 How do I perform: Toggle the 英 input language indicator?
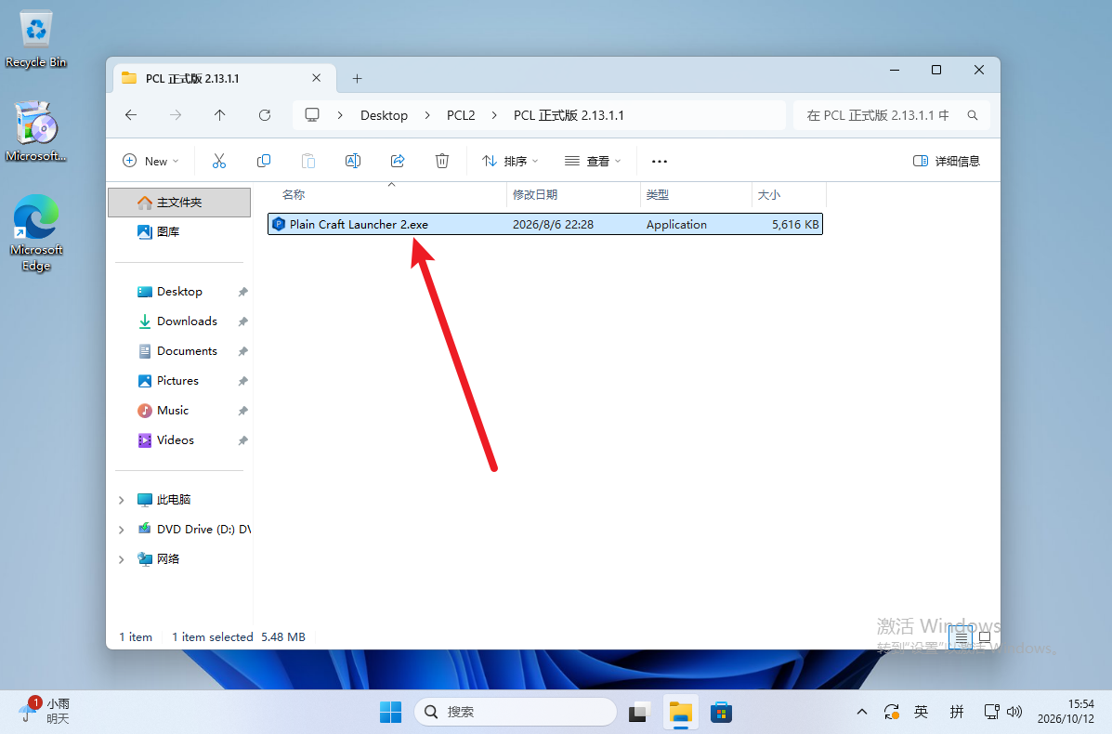tap(922, 712)
